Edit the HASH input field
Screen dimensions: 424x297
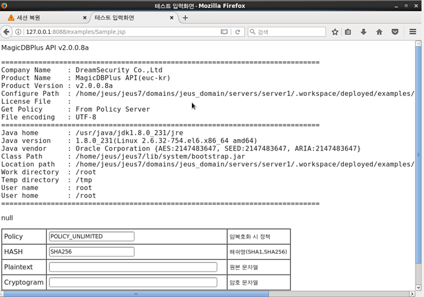(x=92, y=252)
